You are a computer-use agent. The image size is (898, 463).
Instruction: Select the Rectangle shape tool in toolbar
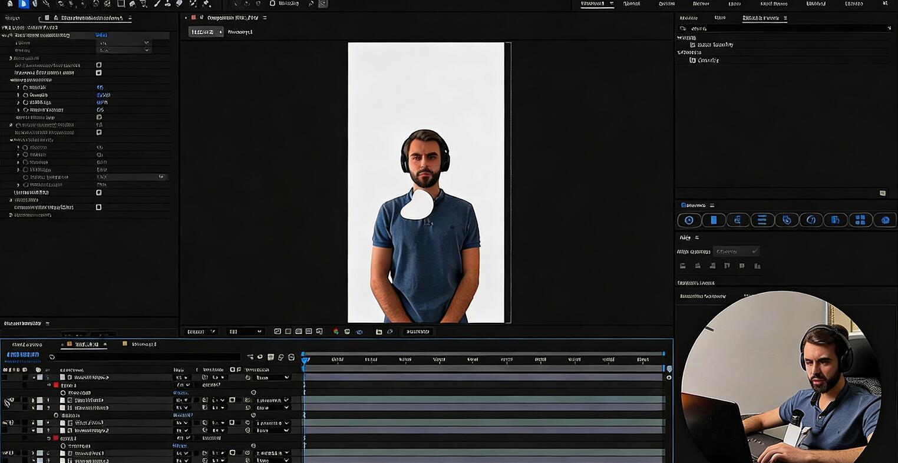pos(121,4)
